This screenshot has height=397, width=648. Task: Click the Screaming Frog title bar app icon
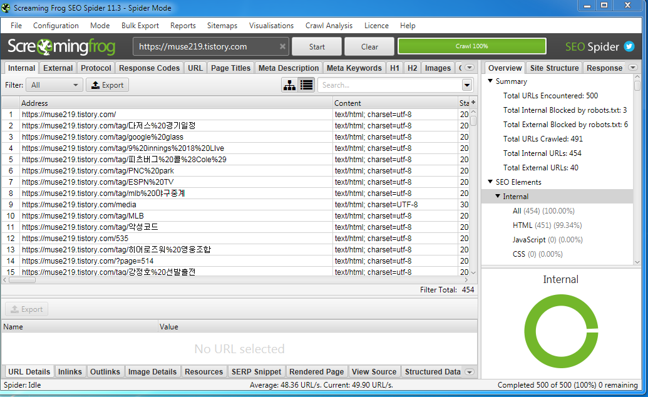[6, 8]
